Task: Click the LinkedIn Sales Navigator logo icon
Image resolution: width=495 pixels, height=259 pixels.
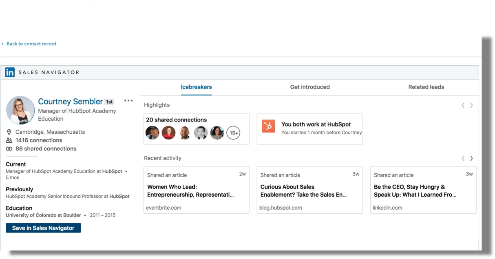Action: click(9, 72)
